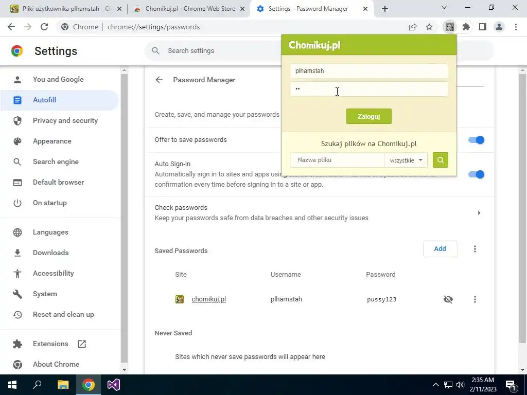Click the Zaloguj login button
Image resolution: width=527 pixels, height=395 pixels.
(x=368, y=116)
